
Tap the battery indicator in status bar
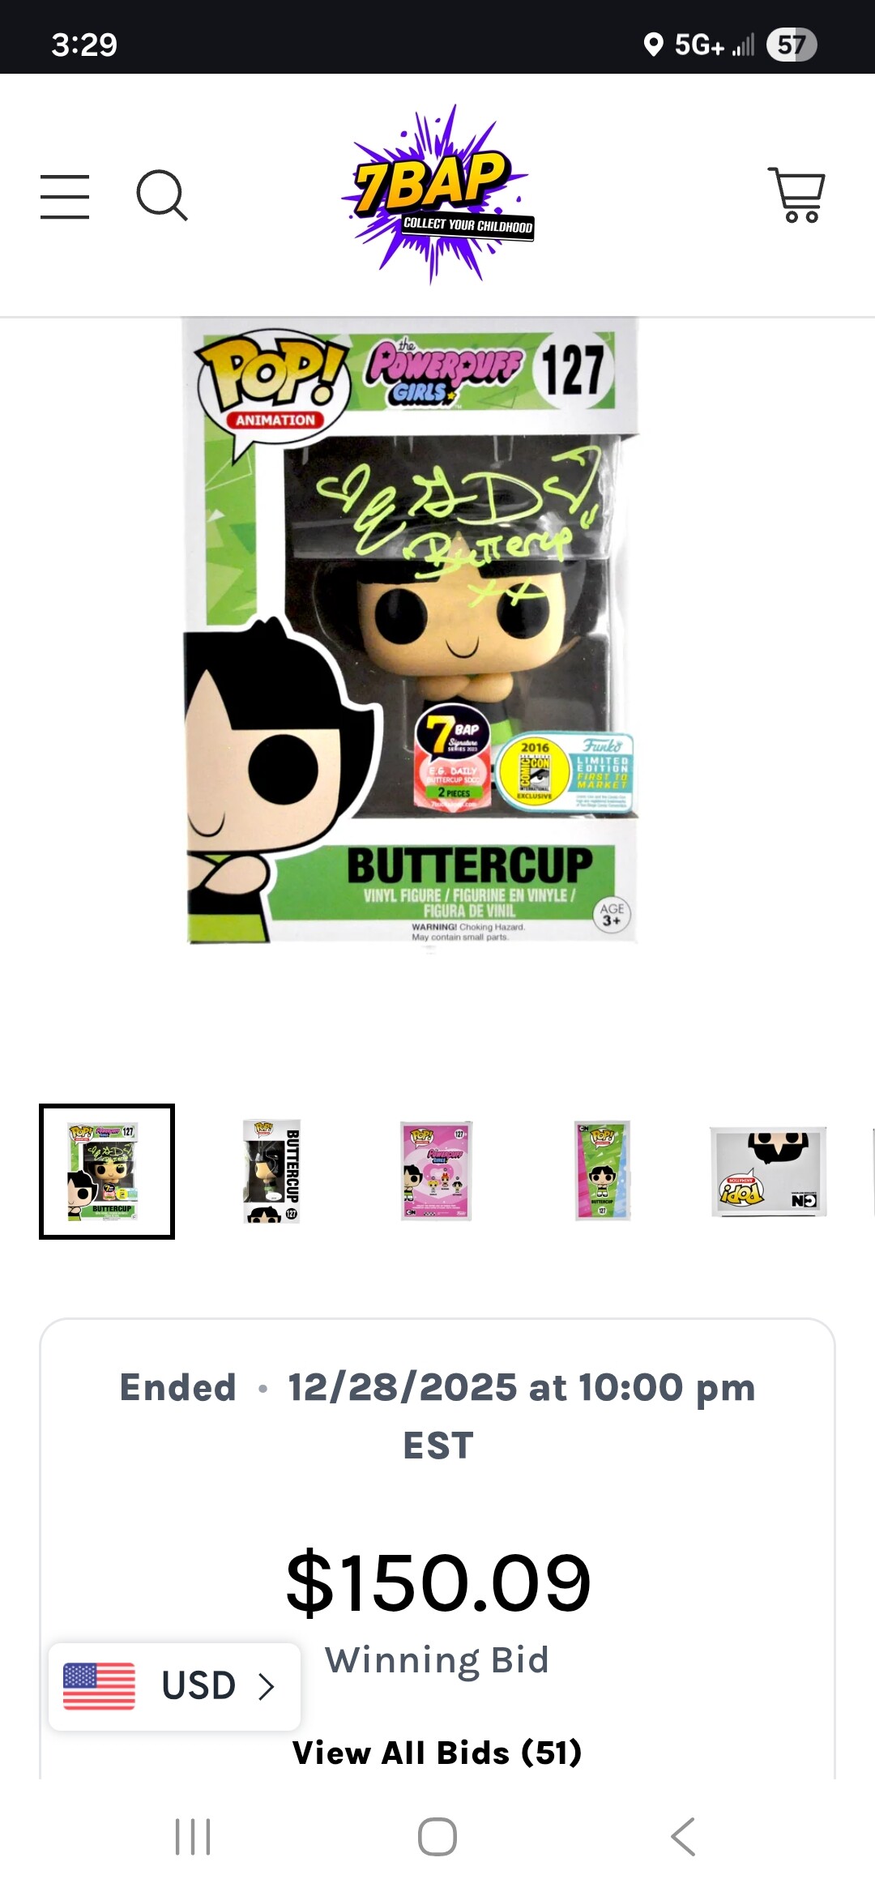coord(792,45)
